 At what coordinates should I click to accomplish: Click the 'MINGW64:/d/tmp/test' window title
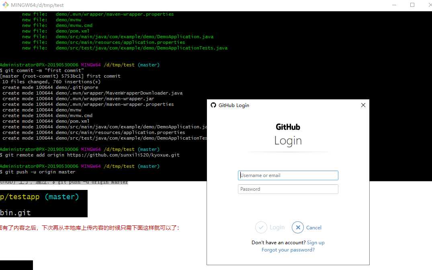click(x=37, y=5)
